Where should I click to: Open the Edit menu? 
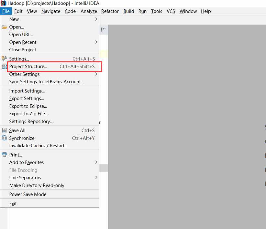tap(18, 11)
